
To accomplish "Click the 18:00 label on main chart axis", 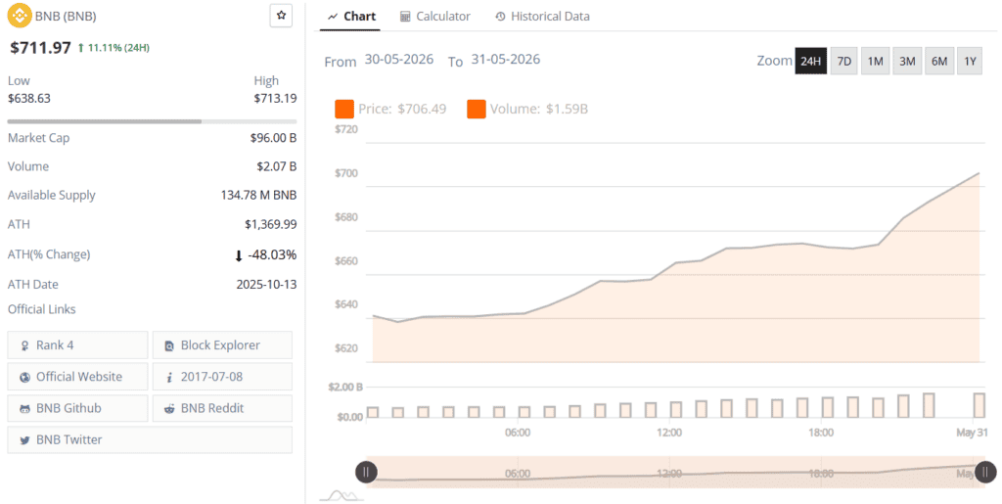I will pyautogui.click(x=821, y=434).
